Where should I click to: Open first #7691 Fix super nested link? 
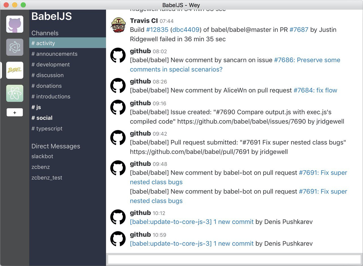(x=239, y=177)
